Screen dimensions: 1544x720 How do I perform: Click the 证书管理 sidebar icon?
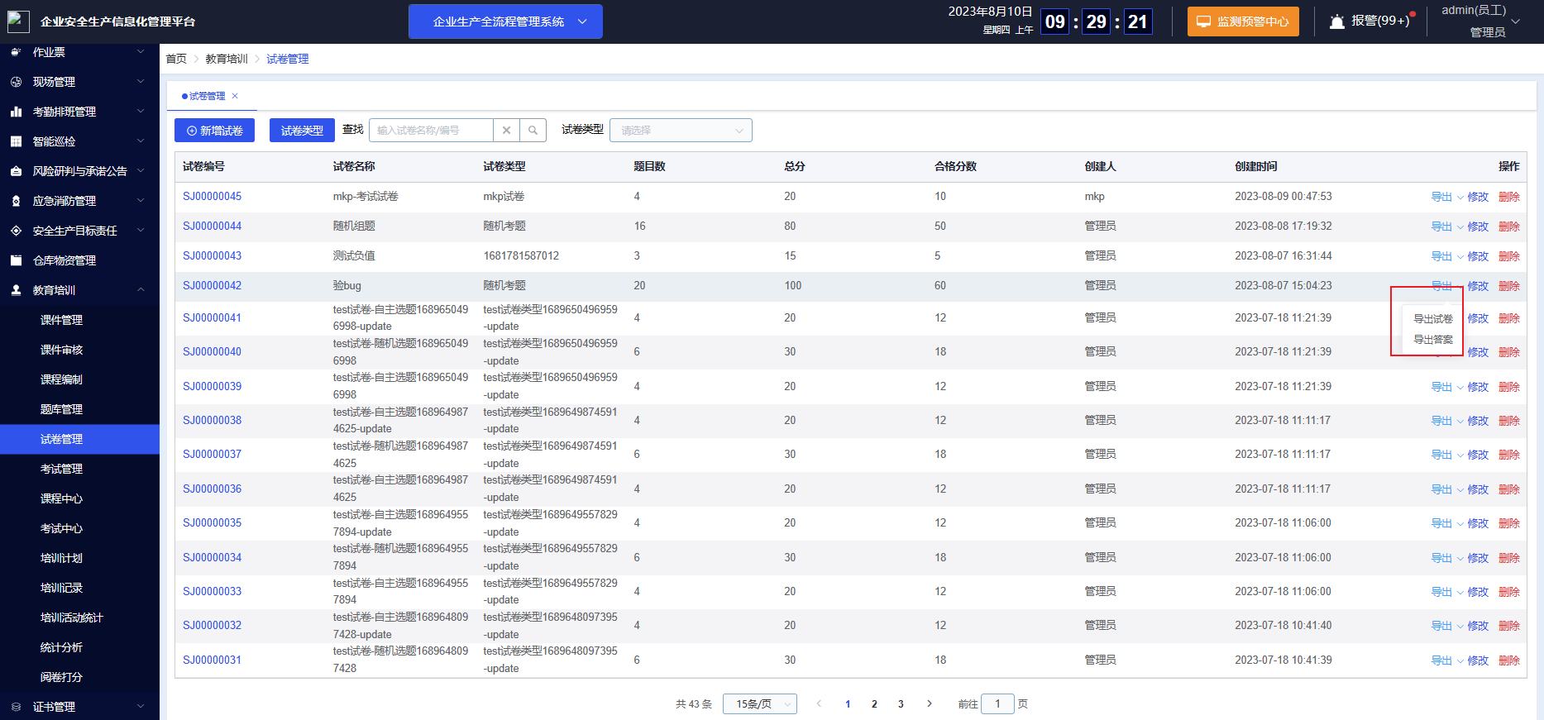(x=16, y=707)
